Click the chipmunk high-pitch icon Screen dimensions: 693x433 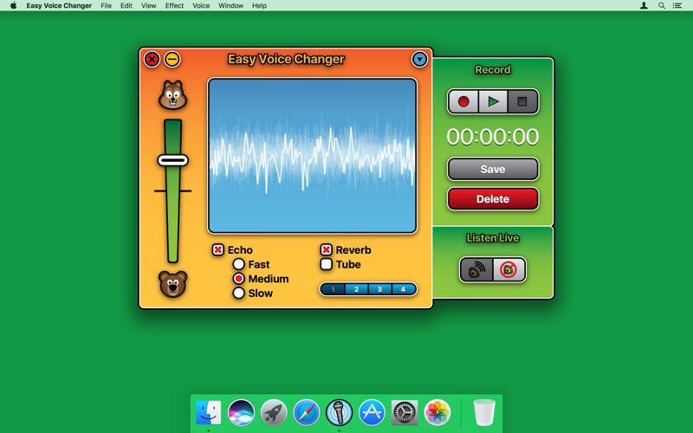click(x=172, y=95)
